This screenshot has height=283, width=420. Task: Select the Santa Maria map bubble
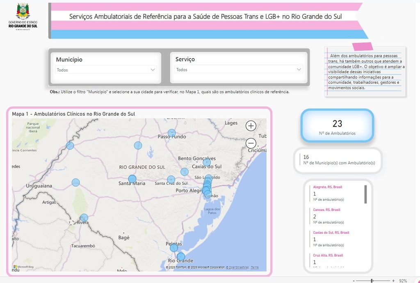coord(132,179)
